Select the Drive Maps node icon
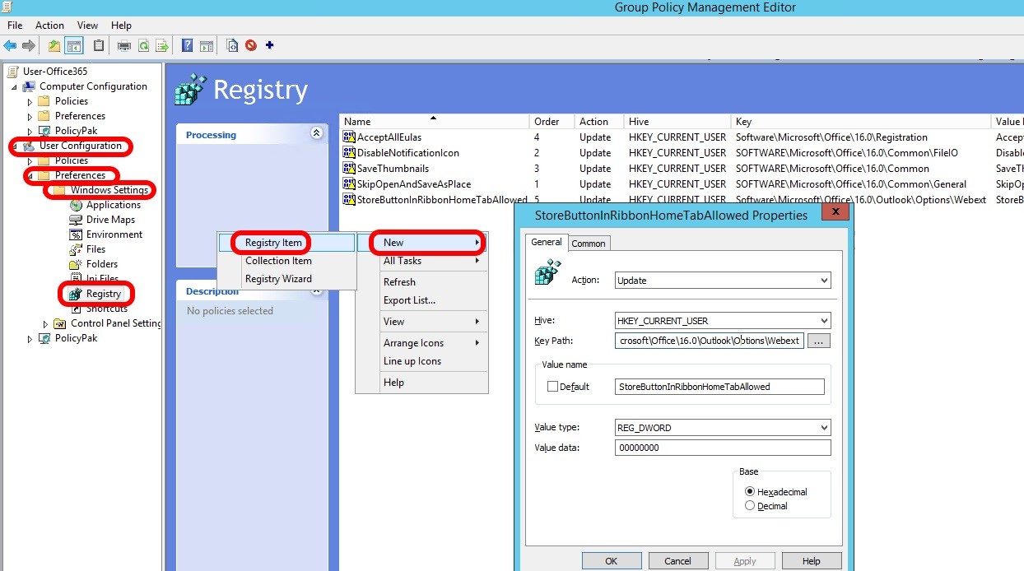The image size is (1024, 571). click(x=77, y=220)
